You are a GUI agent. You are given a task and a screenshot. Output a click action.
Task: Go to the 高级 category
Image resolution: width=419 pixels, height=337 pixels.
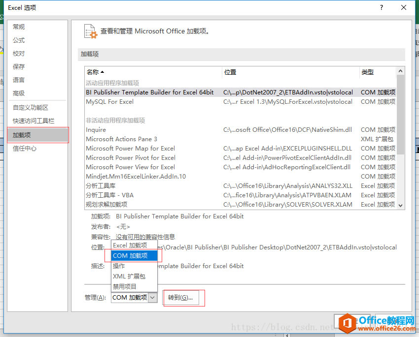pyautogui.click(x=19, y=93)
